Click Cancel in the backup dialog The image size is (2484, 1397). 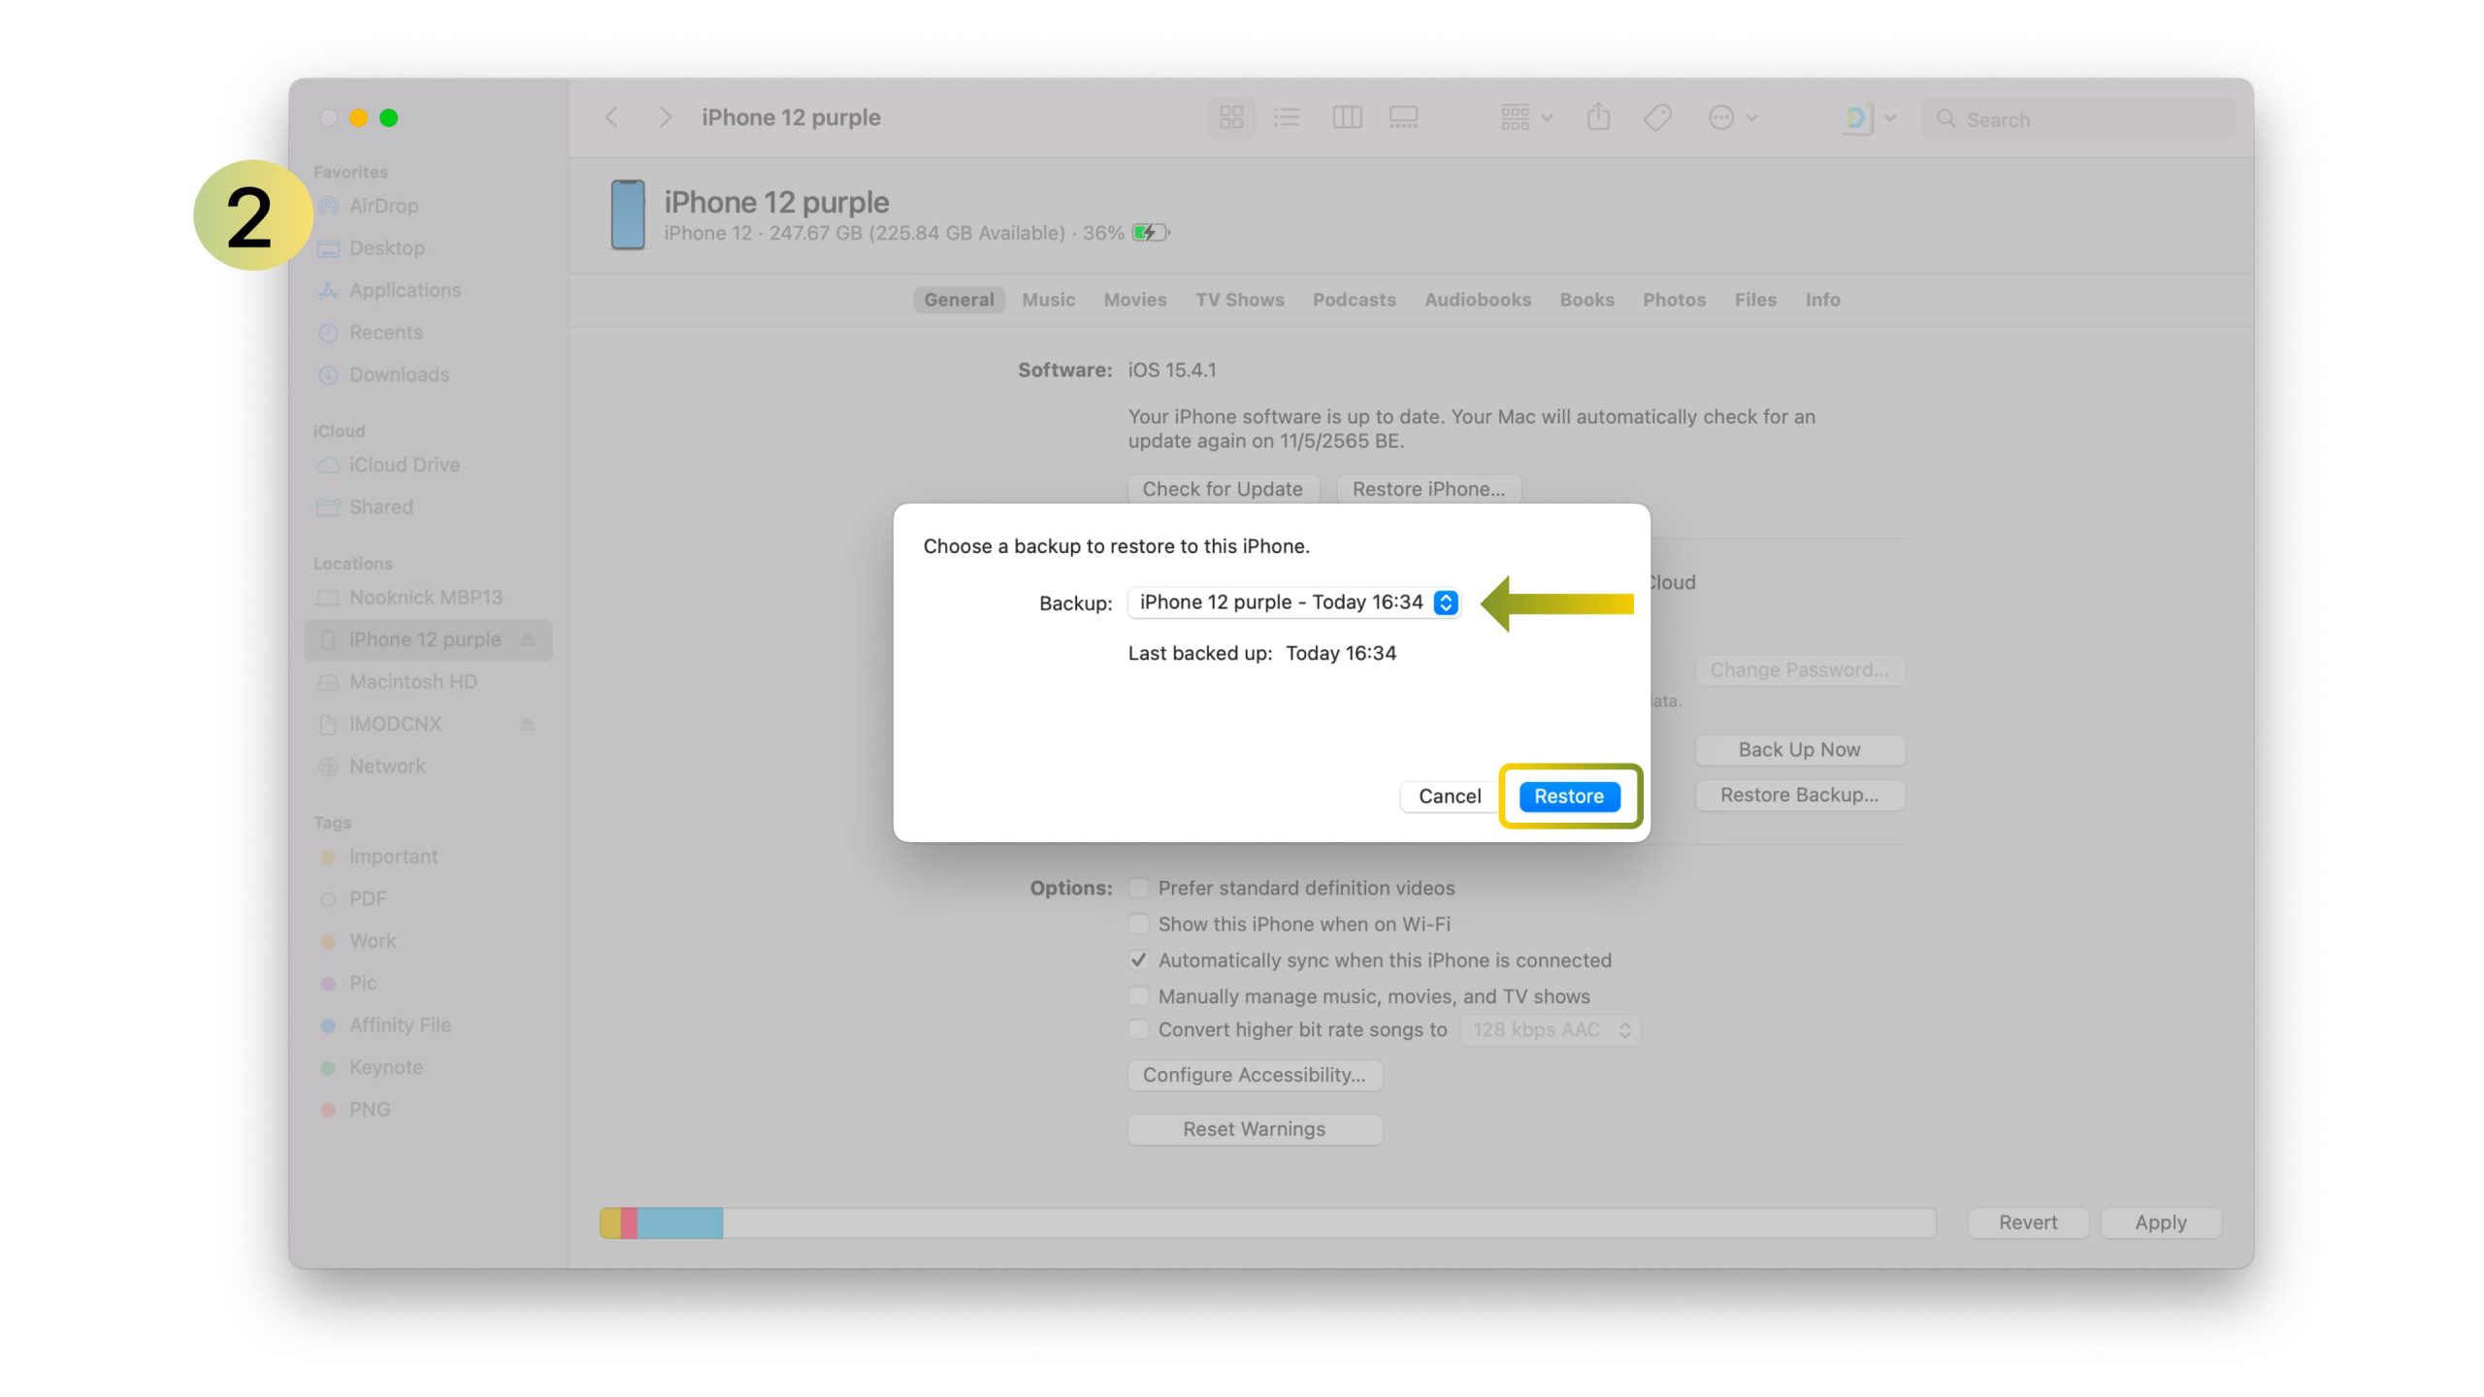(x=1449, y=796)
